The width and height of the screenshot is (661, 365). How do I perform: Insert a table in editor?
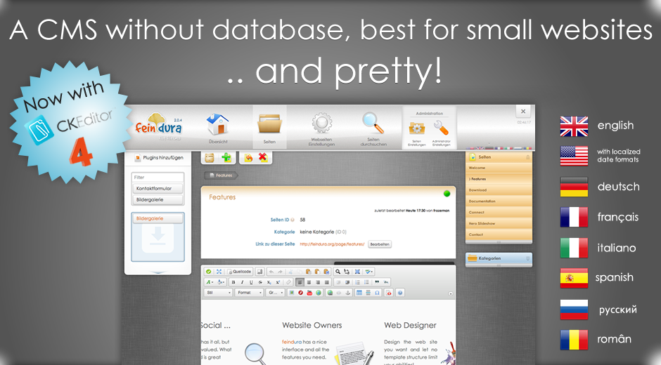tap(359, 293)
